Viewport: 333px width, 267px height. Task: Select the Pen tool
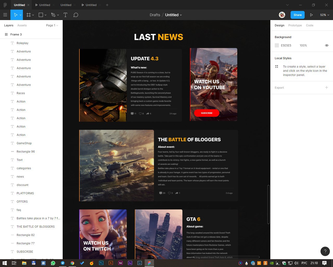point(53,15)
